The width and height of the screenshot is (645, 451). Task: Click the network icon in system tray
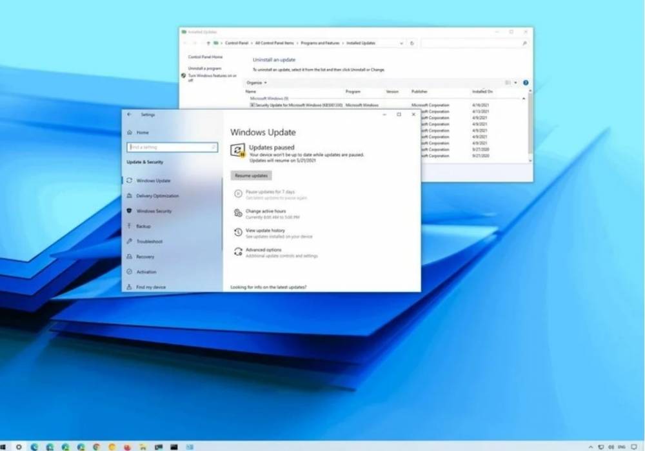[601, 447]
